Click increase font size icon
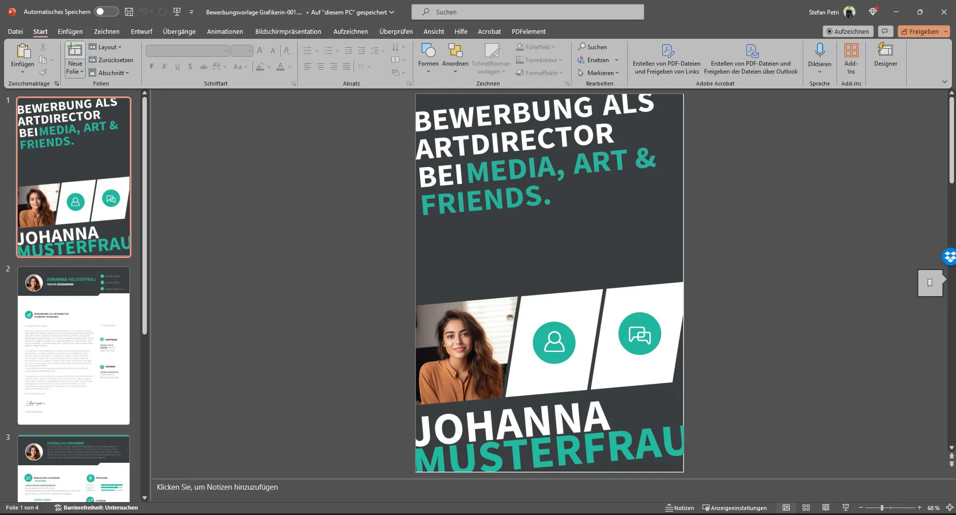 point(260,51)
